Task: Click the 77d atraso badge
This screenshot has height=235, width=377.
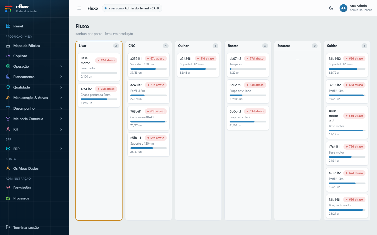Action: coord(255,58)
